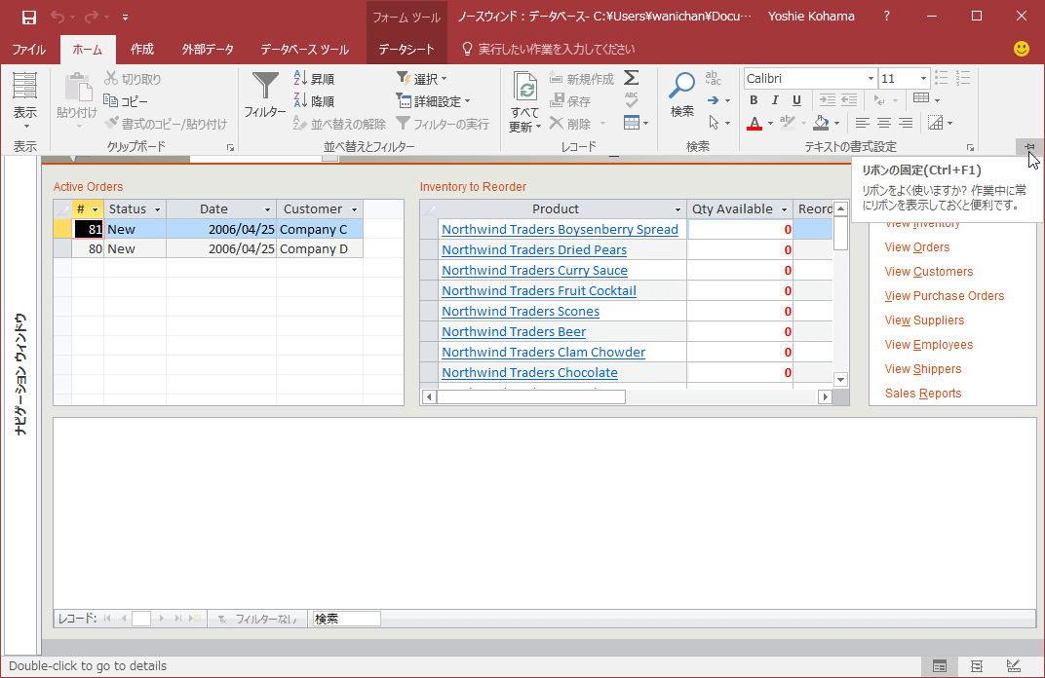Image resolution: width=1045 pixels, height=678 pixels.
Task: Switch to Form view icon in status bar
Action: pyautogui.click(x=940, y=666)
